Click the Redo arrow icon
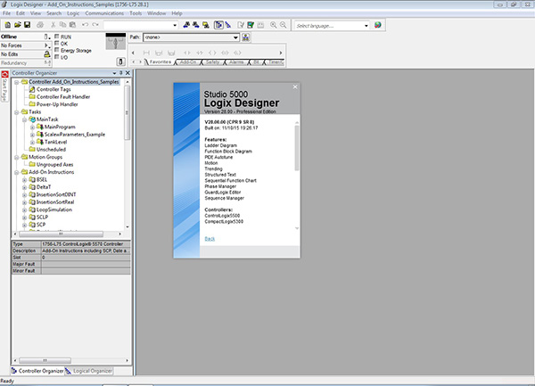 [95, 25]
